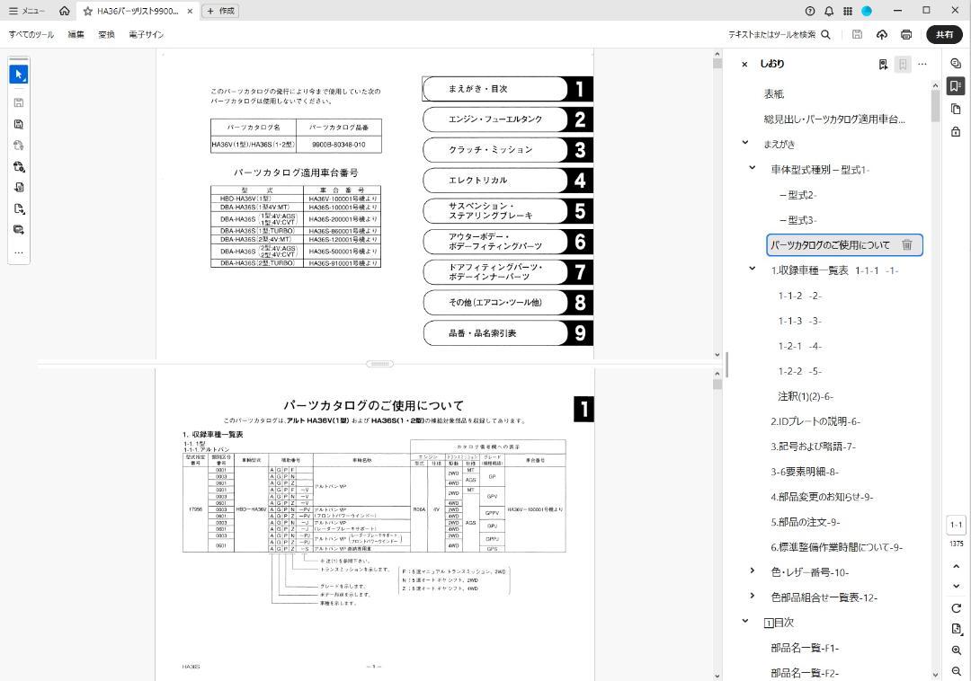This screenshot has height=681, width=971.
Task: Click the export-page icon with dropdown arrow
Action: pos(19,208)
